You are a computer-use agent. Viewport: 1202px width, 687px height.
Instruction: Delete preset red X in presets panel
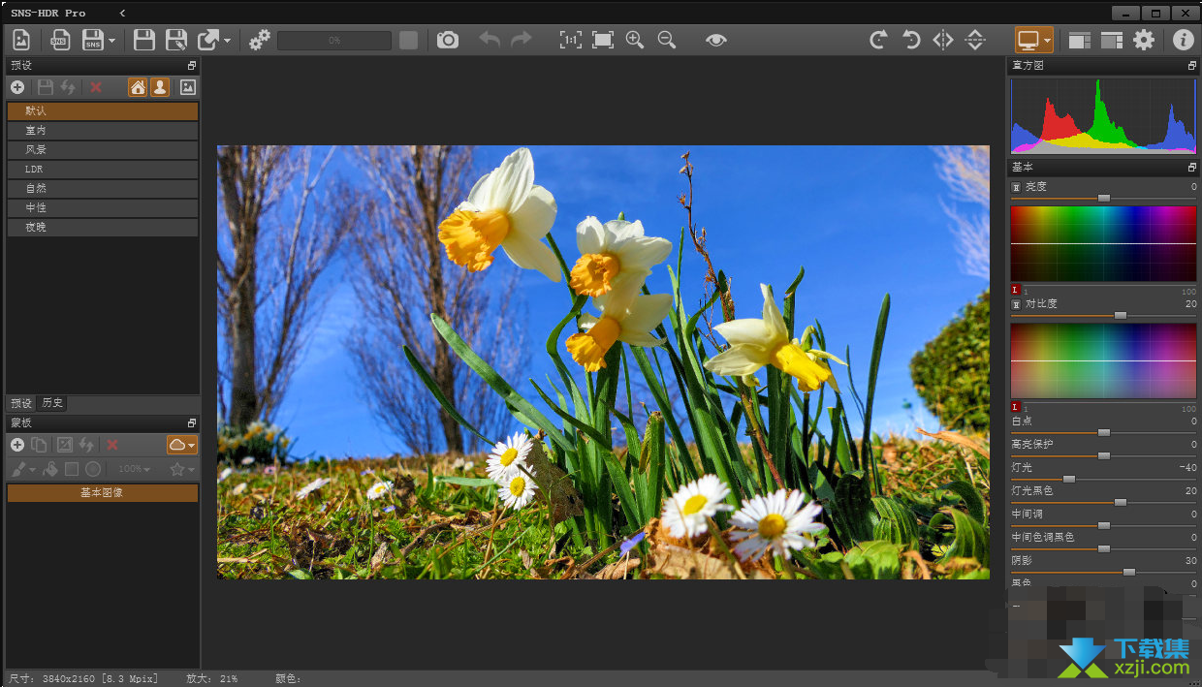pos(96,87)
